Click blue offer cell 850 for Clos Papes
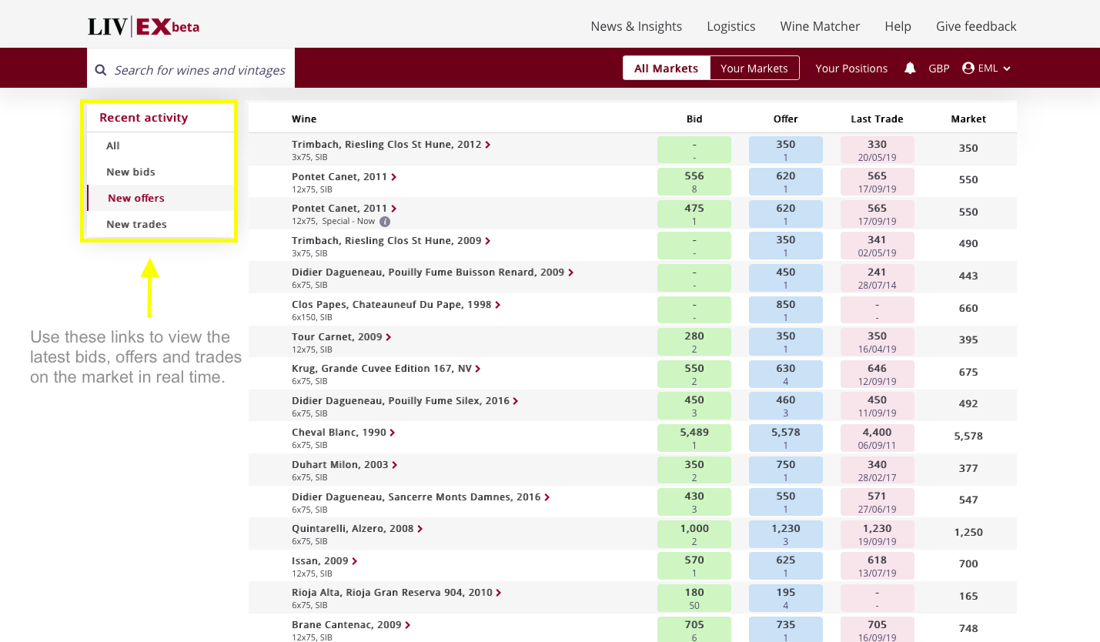 [x=786, y=310]
